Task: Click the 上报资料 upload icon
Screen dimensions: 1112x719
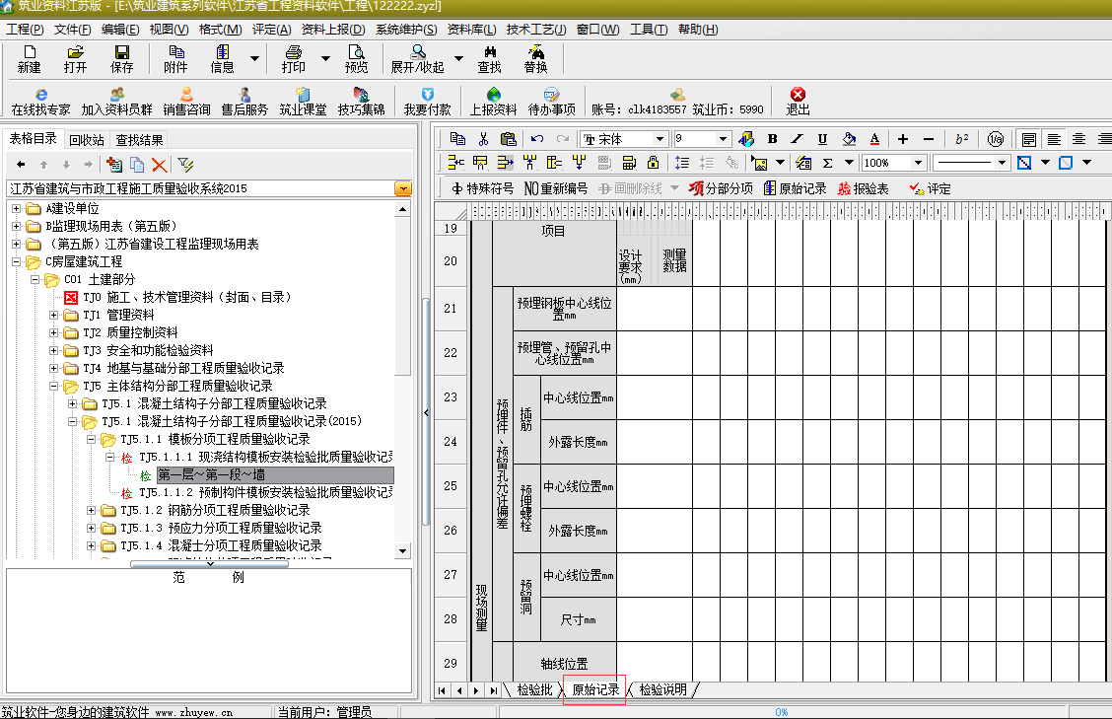Action: 493,102
